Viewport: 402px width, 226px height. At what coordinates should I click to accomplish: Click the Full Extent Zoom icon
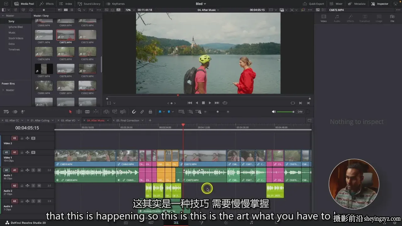coord(181,112)
